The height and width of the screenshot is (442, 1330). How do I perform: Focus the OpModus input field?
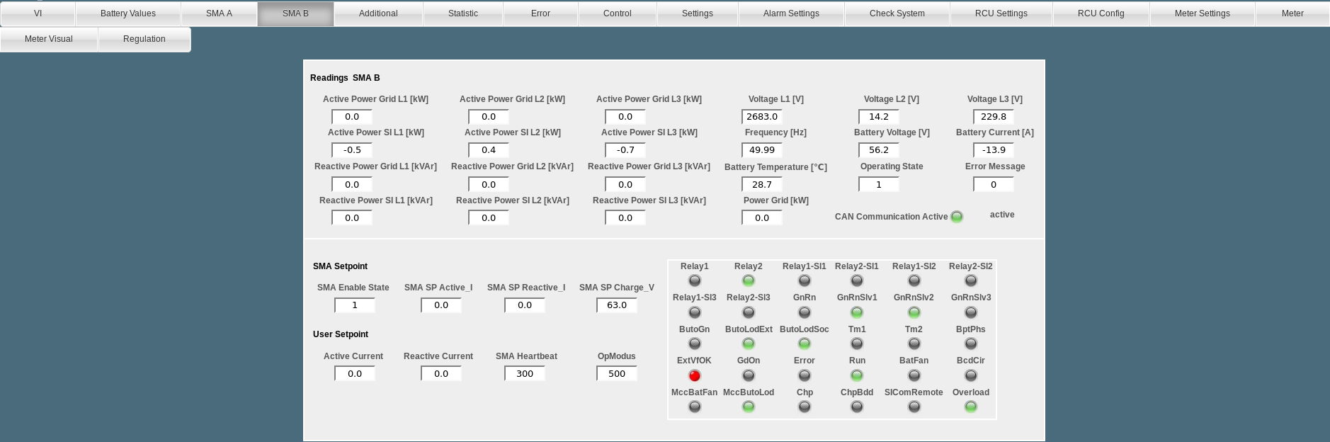pyautogui.click(x=616, y=373)
